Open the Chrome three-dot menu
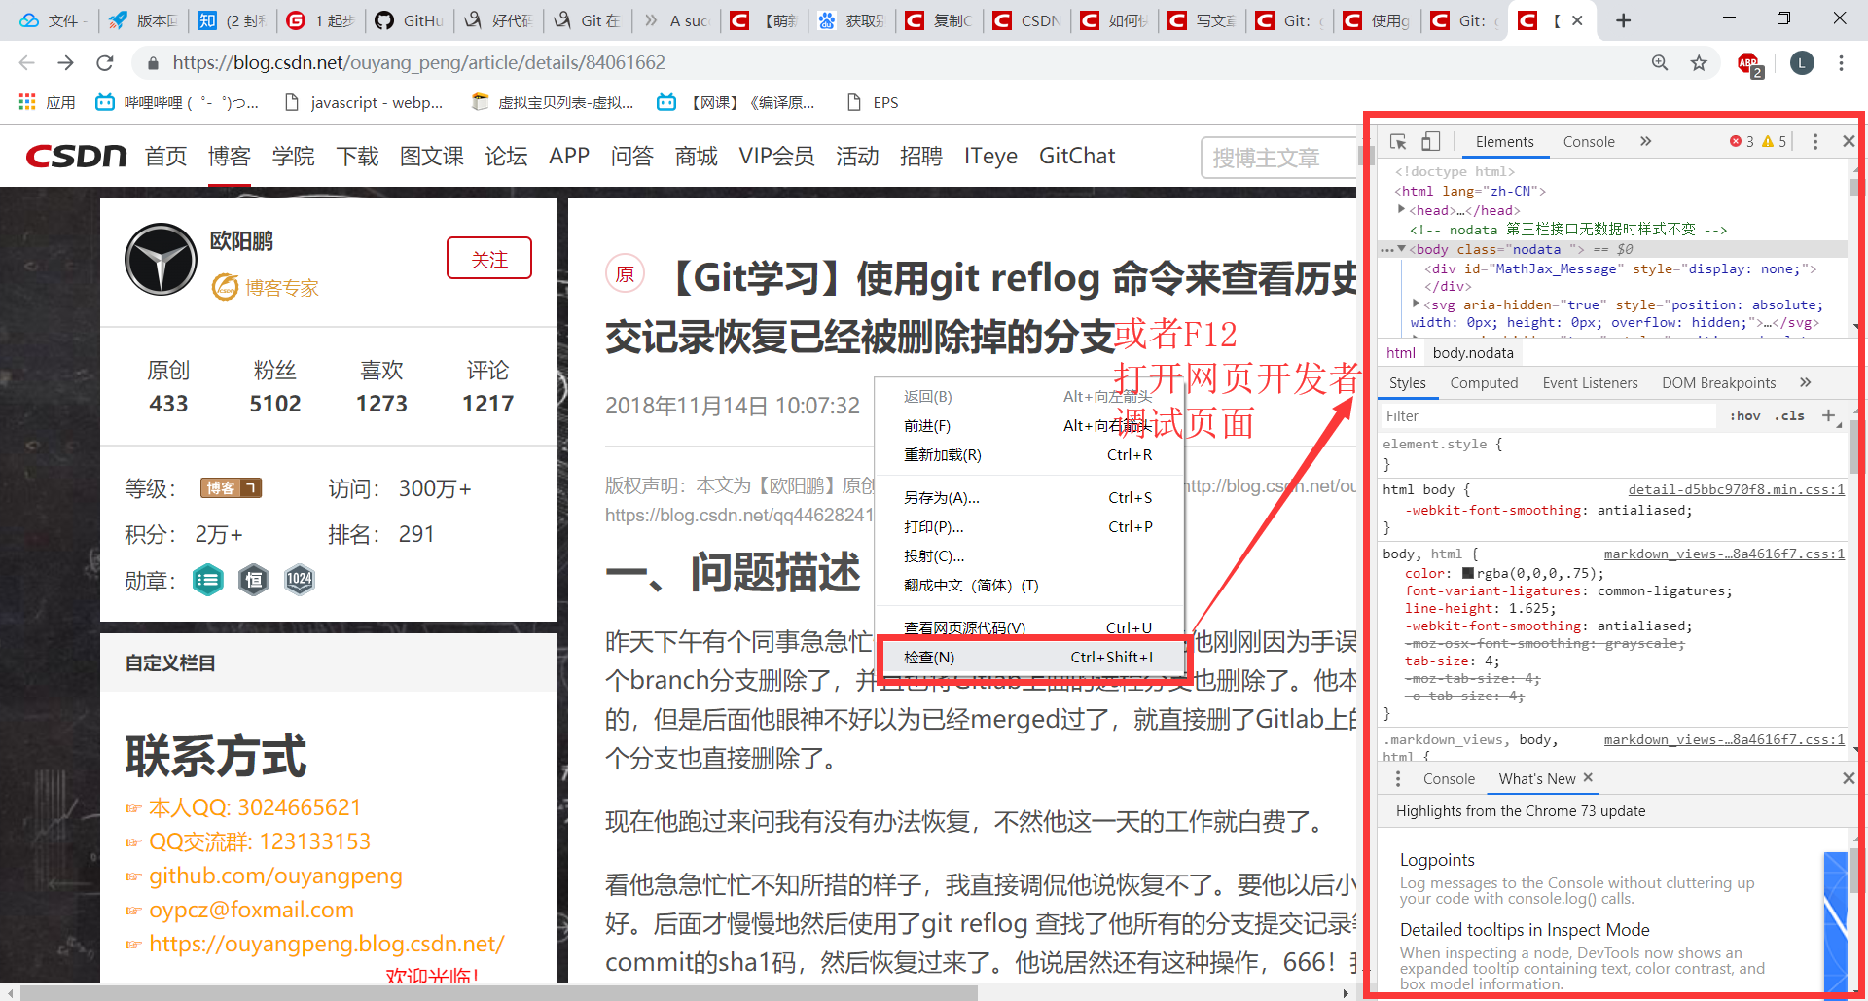1868x1001 pixels. (x=1841, y=62)
